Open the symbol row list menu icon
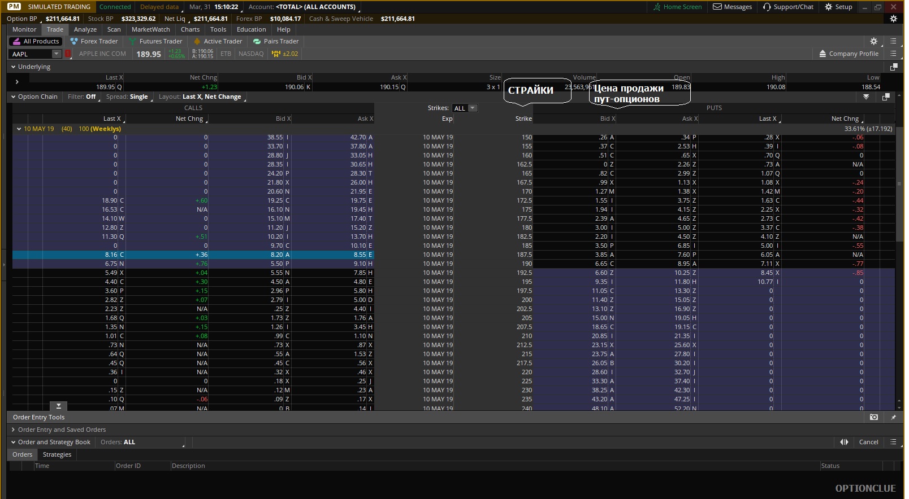Image resolution: width=909 pixels, height=499 pixels. click(893, 54)
